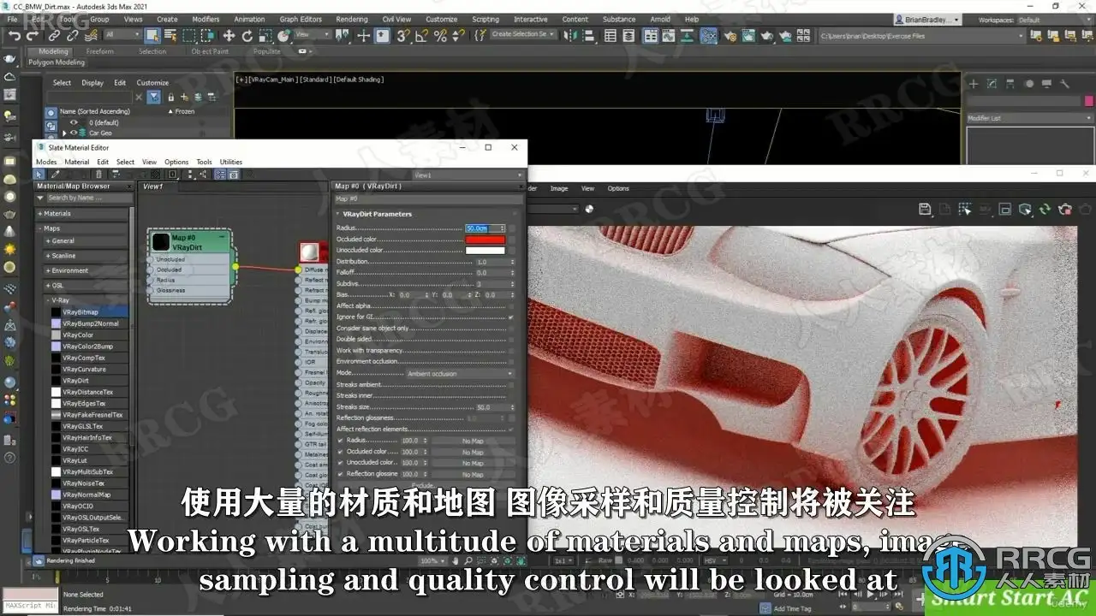Screen dimensions: 1096x616
Task: Enable the Streaks ambient checkbox
Action: pos(511,385)
